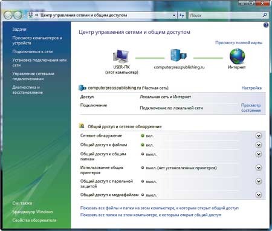Click the Задачи sidebar heading
The image size is (272, 231).
point(19,29)
